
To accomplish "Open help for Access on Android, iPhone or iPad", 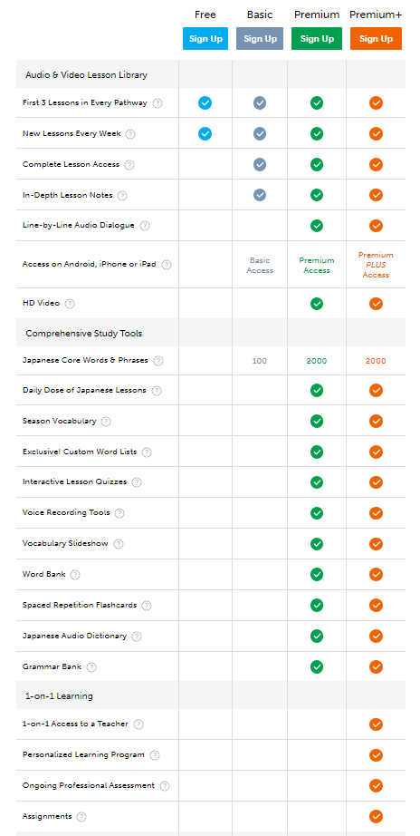I will 167,265.
